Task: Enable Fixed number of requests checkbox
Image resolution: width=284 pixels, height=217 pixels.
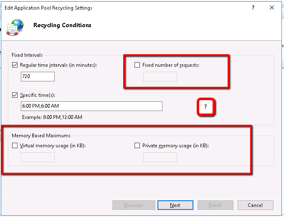Action: pyautogui.click(x=137, y=65)
